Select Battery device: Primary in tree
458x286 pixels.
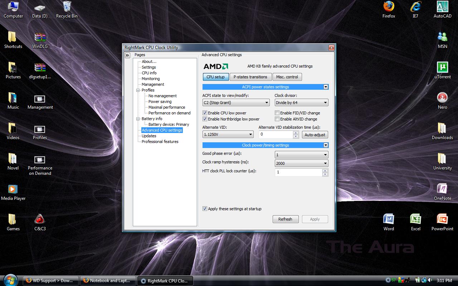tap(169, 124)
